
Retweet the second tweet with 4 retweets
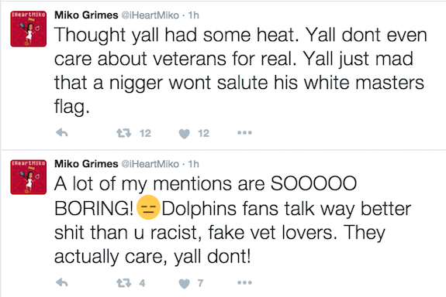pos(124,283)
